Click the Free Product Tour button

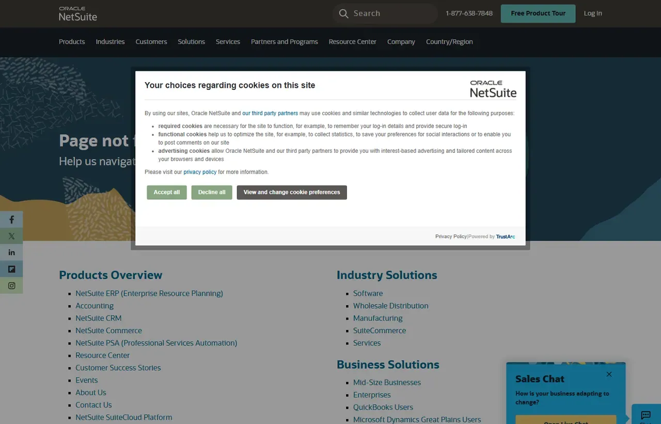[538, 13]
